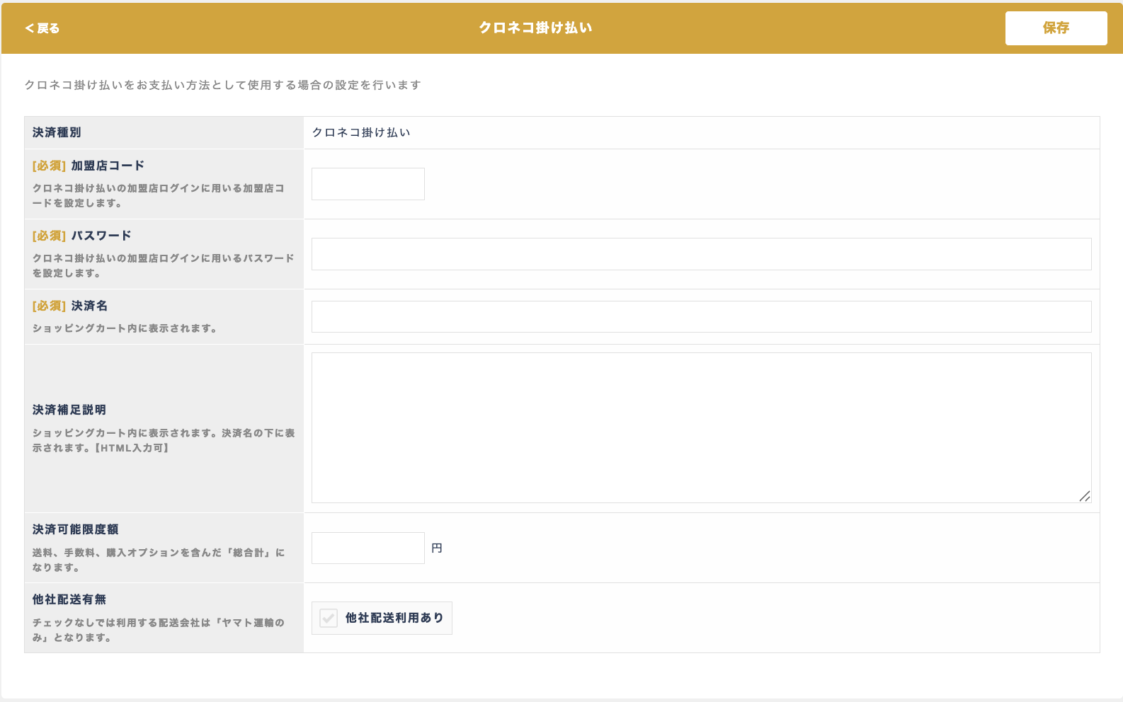This screenshot has height=702, width=1123.
Task: Click inside the 決済補足説明 textarea
Action: (701, 427)
